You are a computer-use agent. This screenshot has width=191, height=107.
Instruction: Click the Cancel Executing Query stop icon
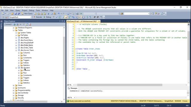coord(54,17)
